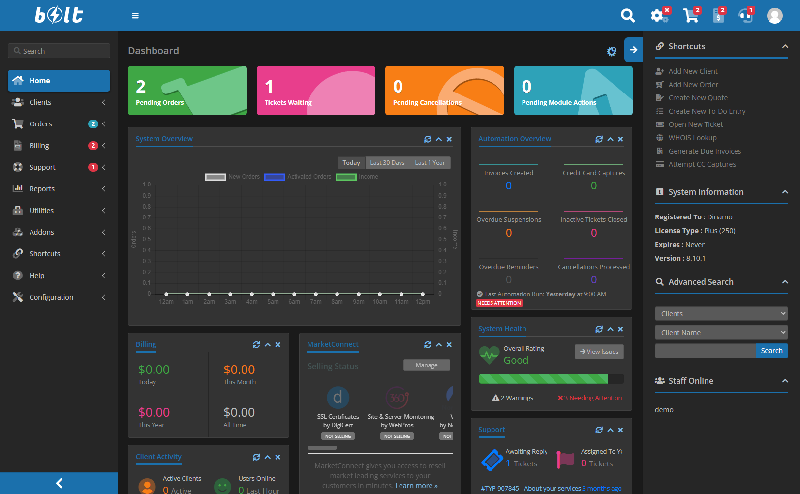Refresh the MarketConnect widget
The height and width of the screenshot is (494, 800).
coord(428,345)
